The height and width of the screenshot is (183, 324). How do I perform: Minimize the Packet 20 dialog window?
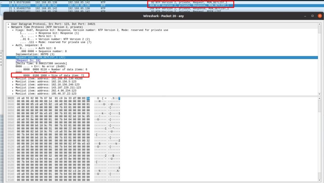pos(305,16)
